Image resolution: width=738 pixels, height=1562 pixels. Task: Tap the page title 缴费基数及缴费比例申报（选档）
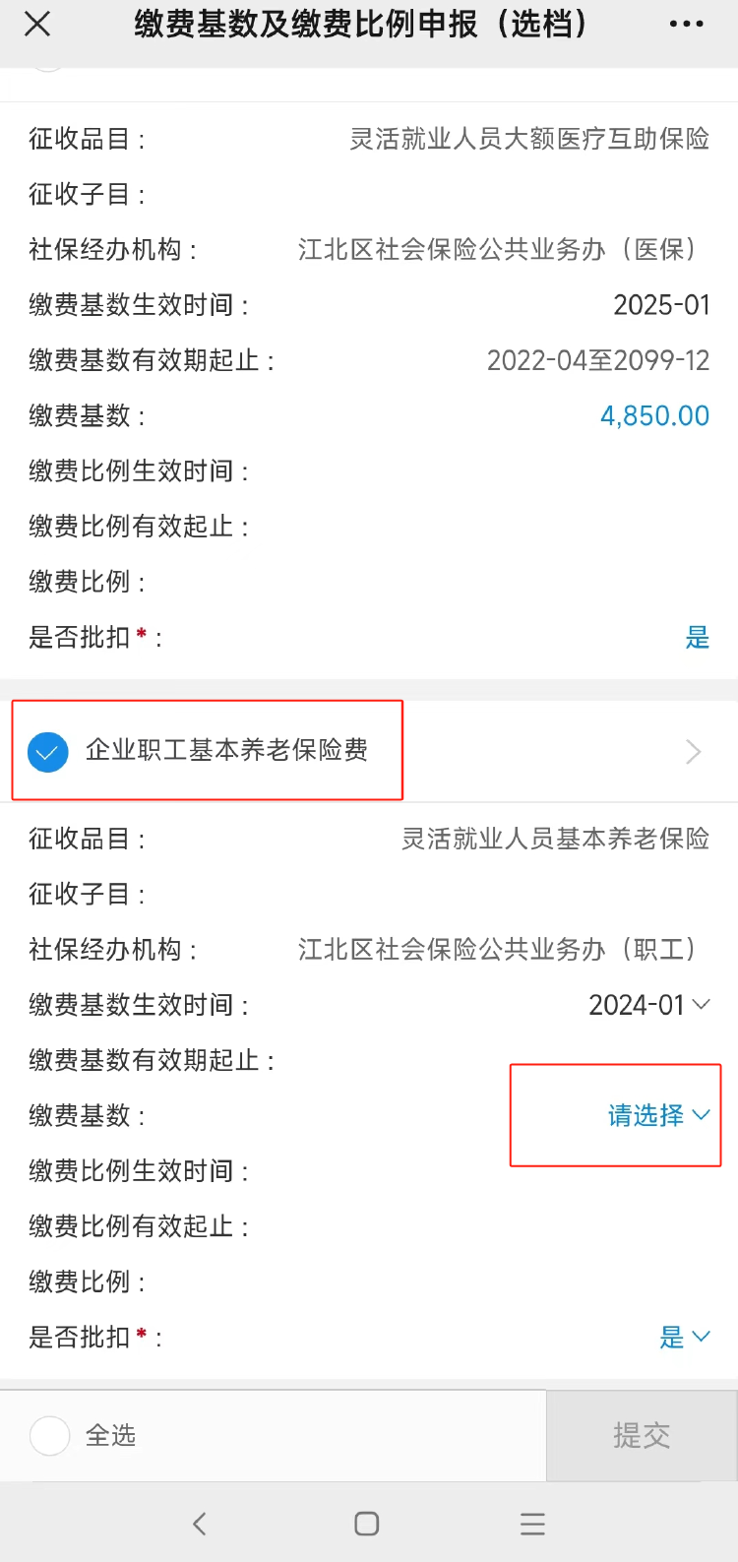coord(360,25)
